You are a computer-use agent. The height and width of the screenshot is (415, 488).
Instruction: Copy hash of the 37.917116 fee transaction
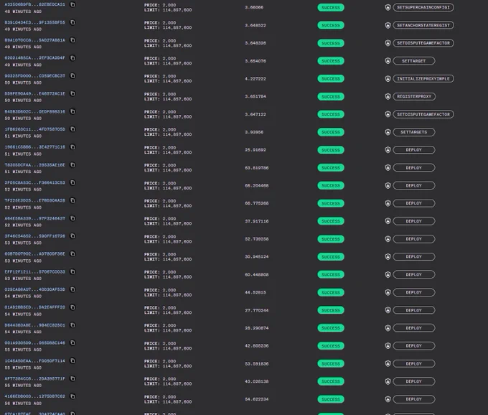pyautogui.click(x=72, y=218)
